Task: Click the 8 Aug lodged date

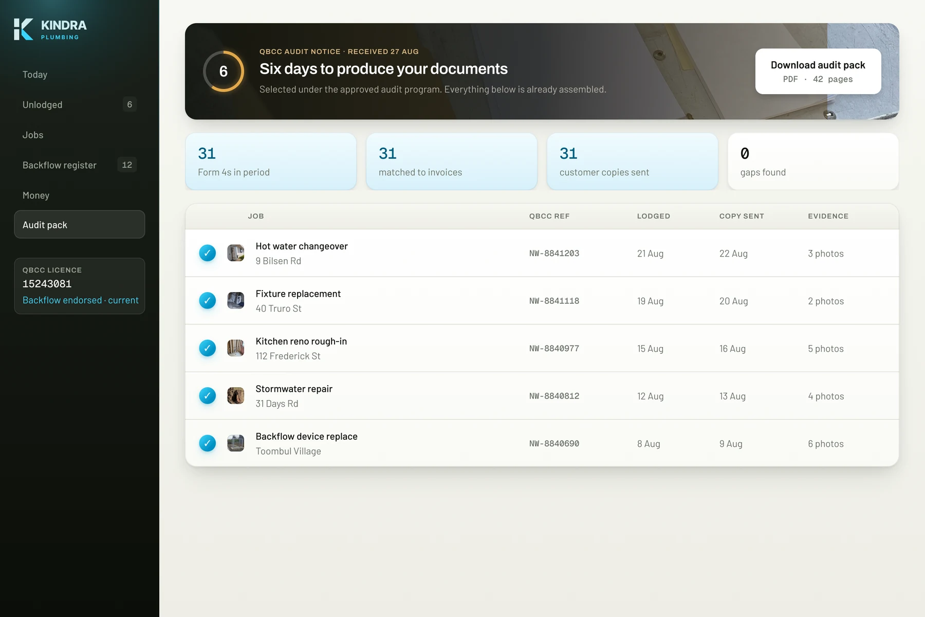Action: [649, 444]
